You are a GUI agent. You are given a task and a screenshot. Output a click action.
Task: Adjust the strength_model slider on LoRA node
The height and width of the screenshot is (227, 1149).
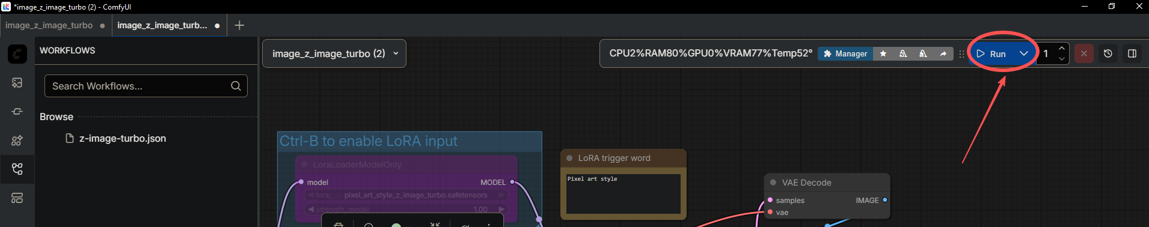[x=406, y=209]
